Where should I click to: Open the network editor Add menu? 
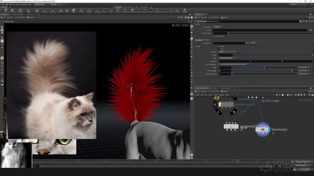[198, 95]
